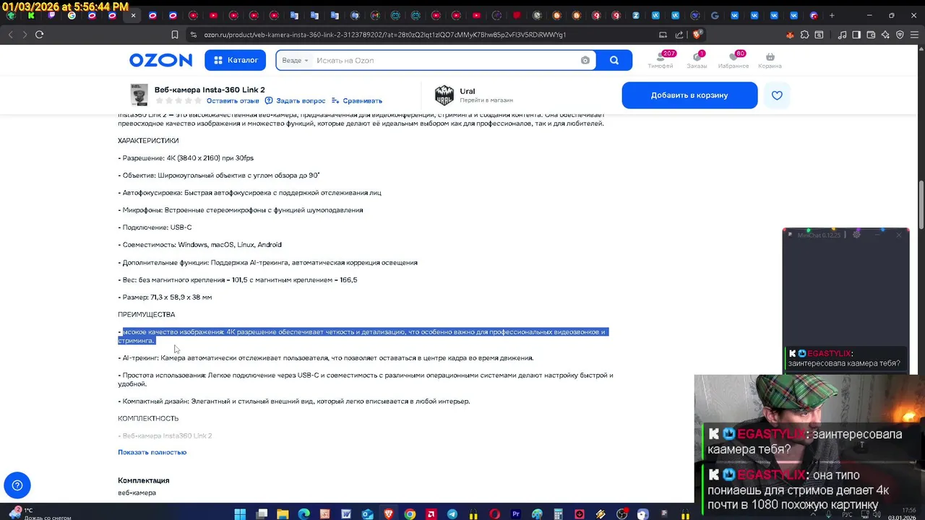The image size is (925, 520).
Task: Toggle the browser sidebar panel icon
Action: [856, 34]
